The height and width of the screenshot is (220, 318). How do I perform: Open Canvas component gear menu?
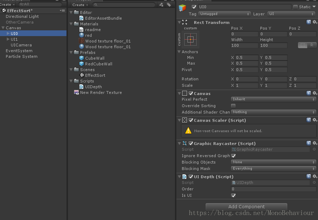coord(315,93)
